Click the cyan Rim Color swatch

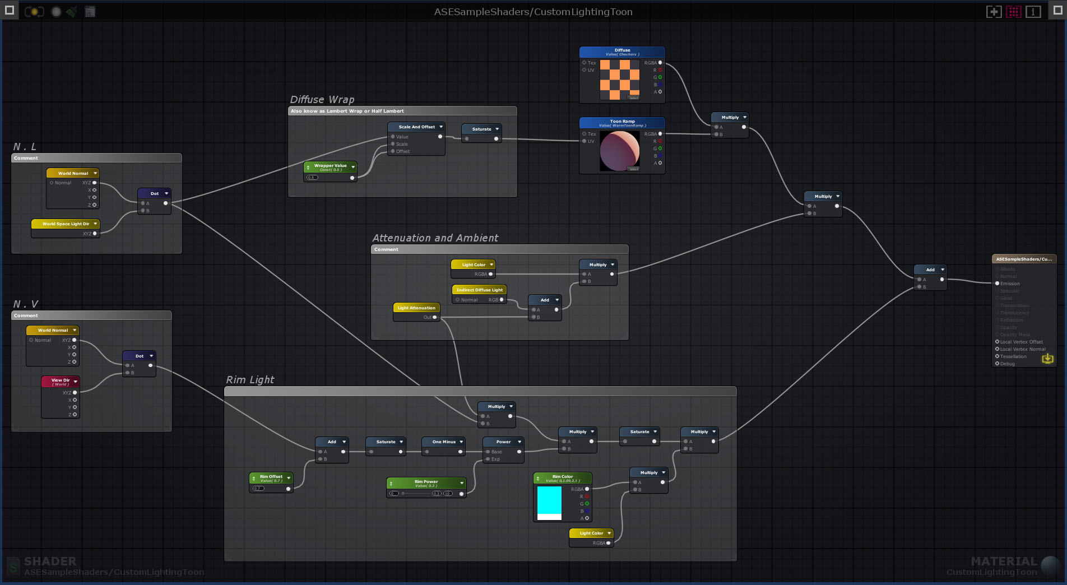click(x=549, y=500)
